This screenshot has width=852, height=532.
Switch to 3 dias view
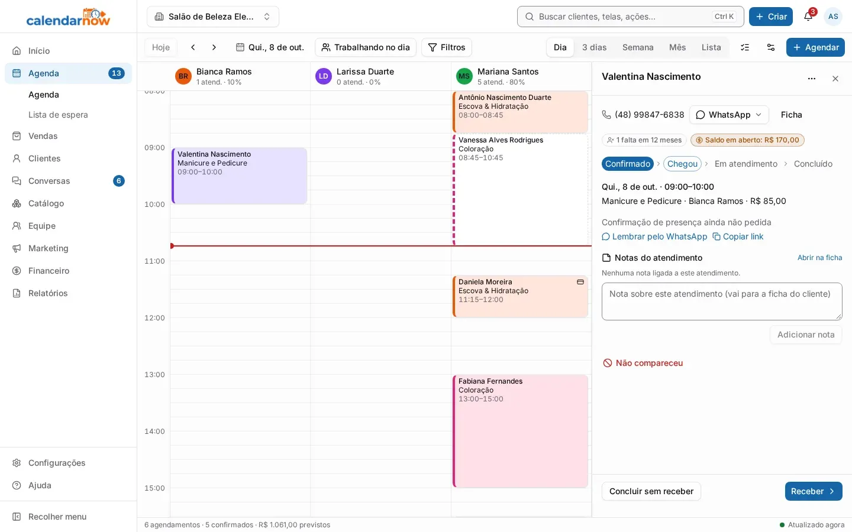point(594,47)
